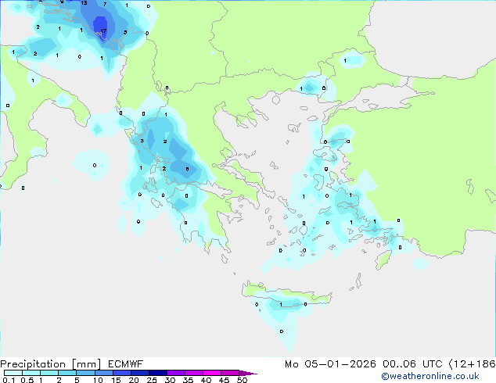Click the 5–10 mm legend color swatch
The height and width of the screenshot is (383, 496).
pos(86,373)
